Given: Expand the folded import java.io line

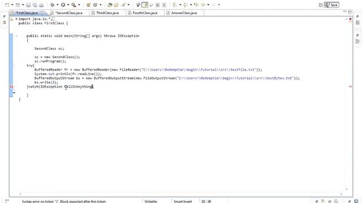Looking at the screenshot, I should click(16, 19).
